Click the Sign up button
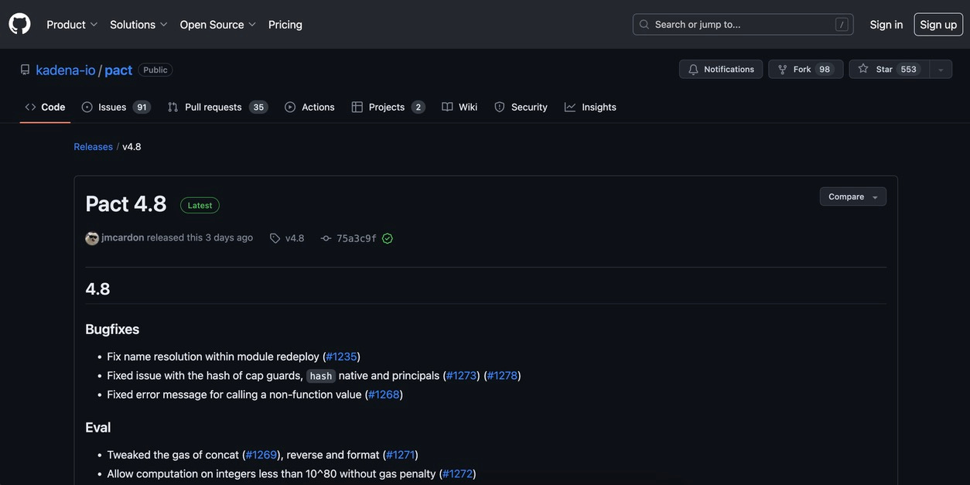This screenshot has width=970, height=485. click(x=938, y=25)
